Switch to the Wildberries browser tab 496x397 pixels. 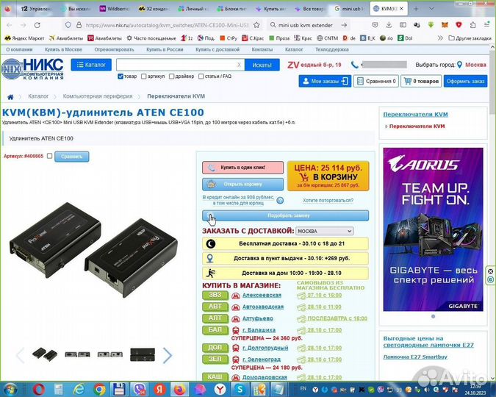coord(115,9)
